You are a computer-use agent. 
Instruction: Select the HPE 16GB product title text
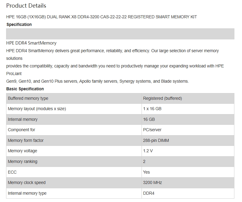coord(101,17)
